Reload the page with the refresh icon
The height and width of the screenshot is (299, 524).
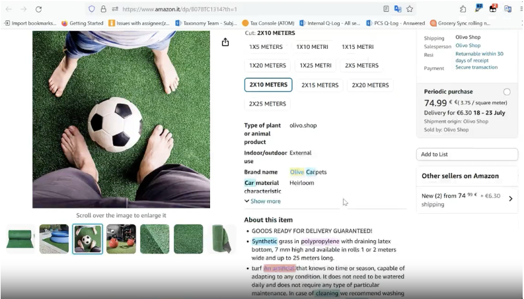[x=38, y=9]
